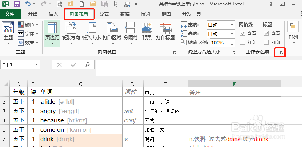This screenshot has width=302, height=147.
Task: Open the customize quick access toolbar arrow
Action: tap(136, 4)
